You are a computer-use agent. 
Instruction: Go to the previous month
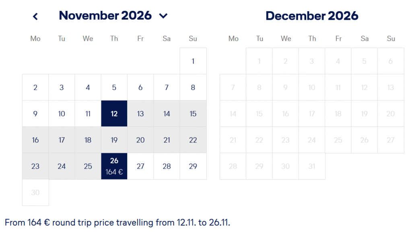(x=35, y=16)
